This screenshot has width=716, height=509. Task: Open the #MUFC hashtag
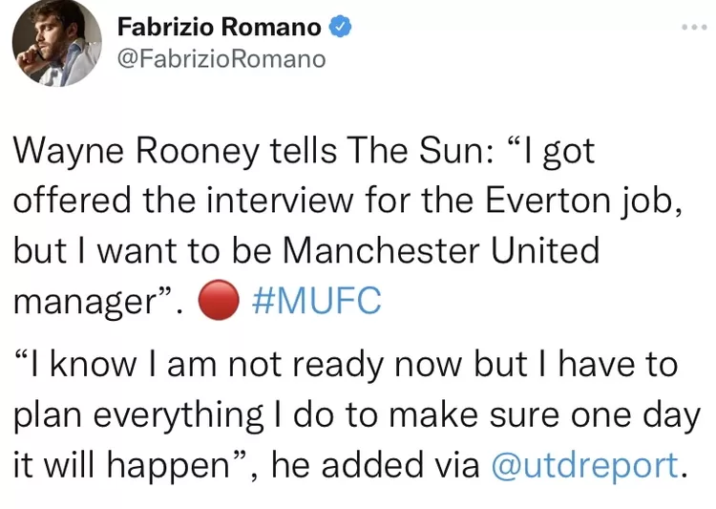tap(314, 301)
